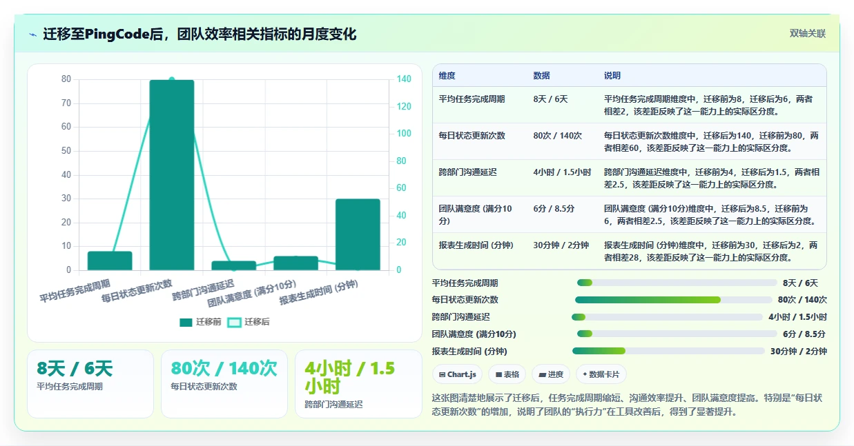The image size is (854, 446).
Task: Click the 30分钟 / 2分钟 progress value
Action: pyautogui.click(x=799, y=352)
